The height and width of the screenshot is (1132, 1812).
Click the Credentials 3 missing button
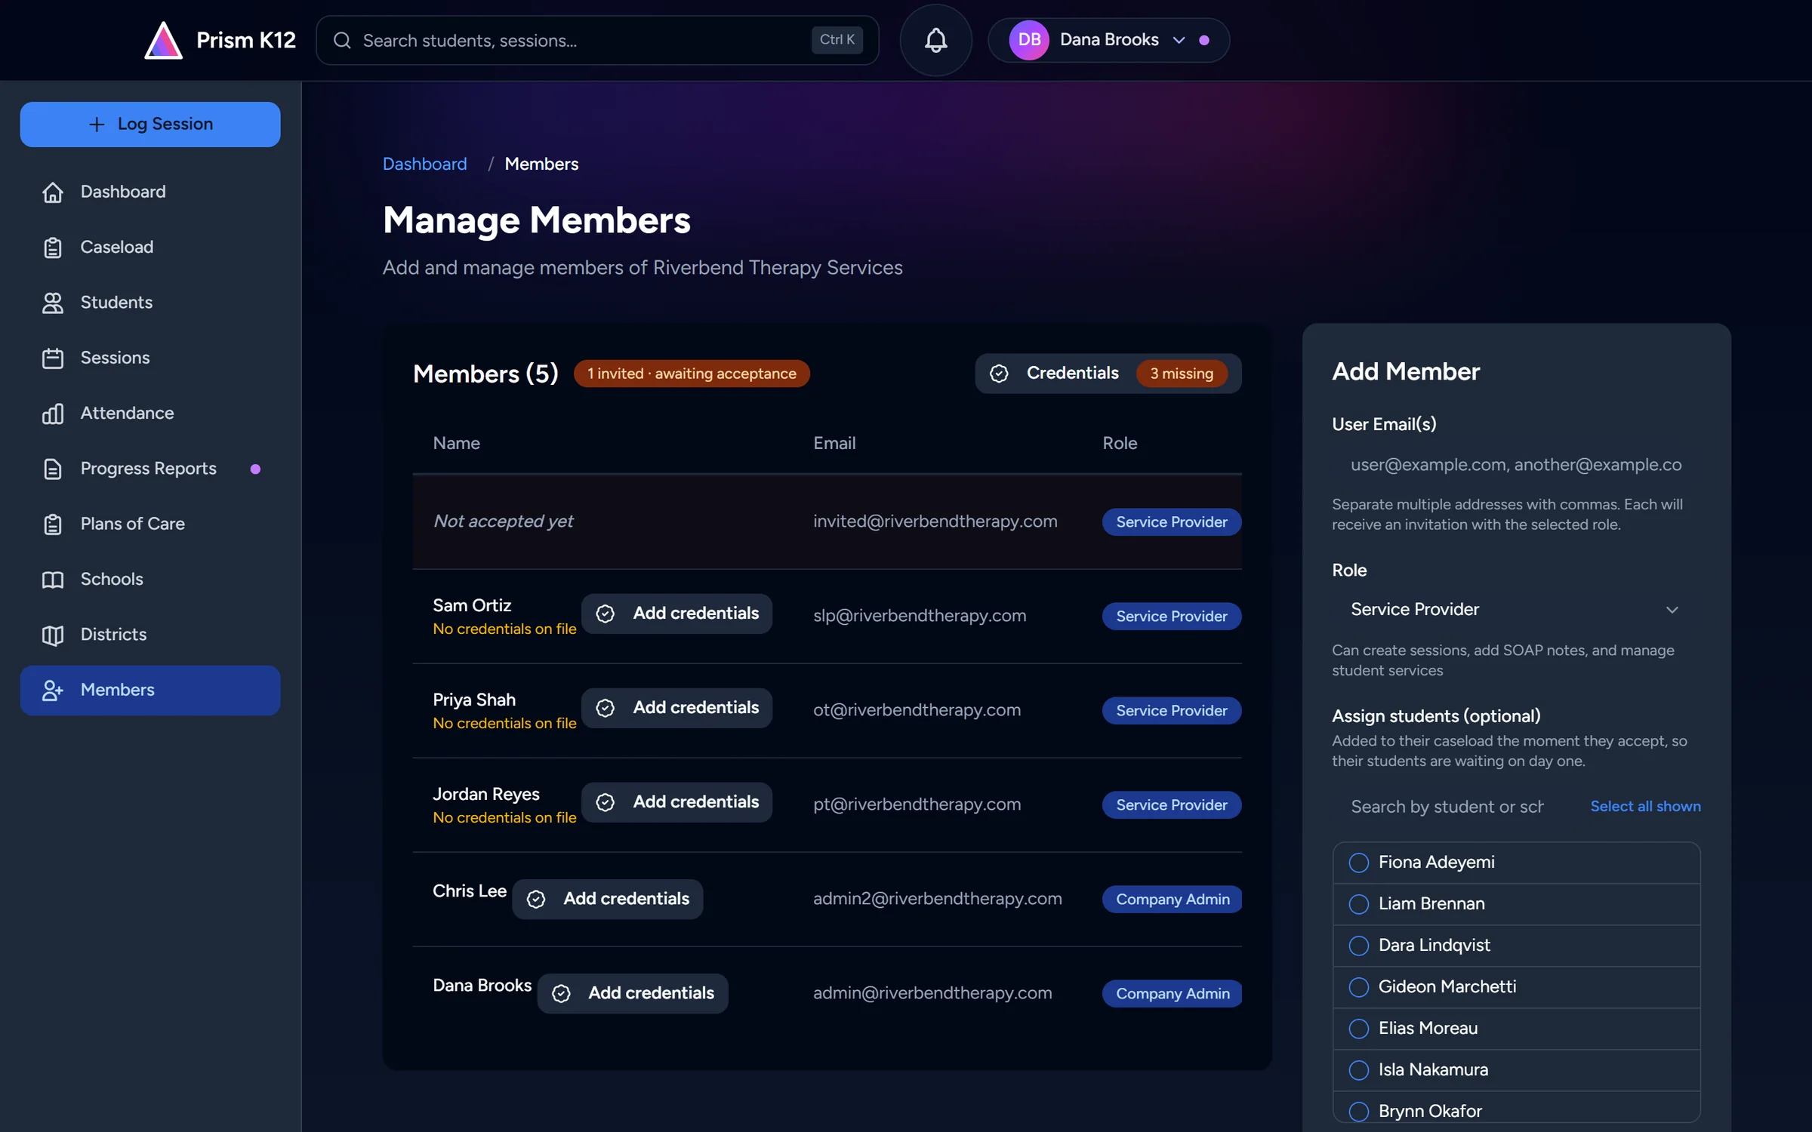pyautogui.click(x=1108, y=374)
